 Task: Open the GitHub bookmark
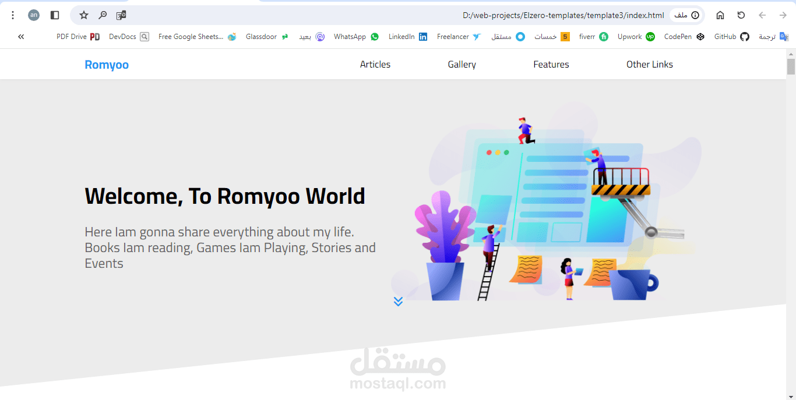click(732, 37)
